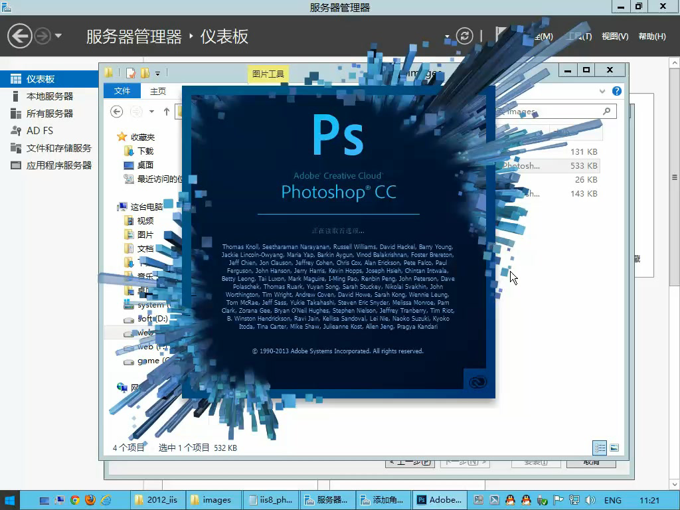The height and width of the screenshot is (510, 680).
Task: Click new folder icon in Explorer title bar
Action: [x=145, y=73]
